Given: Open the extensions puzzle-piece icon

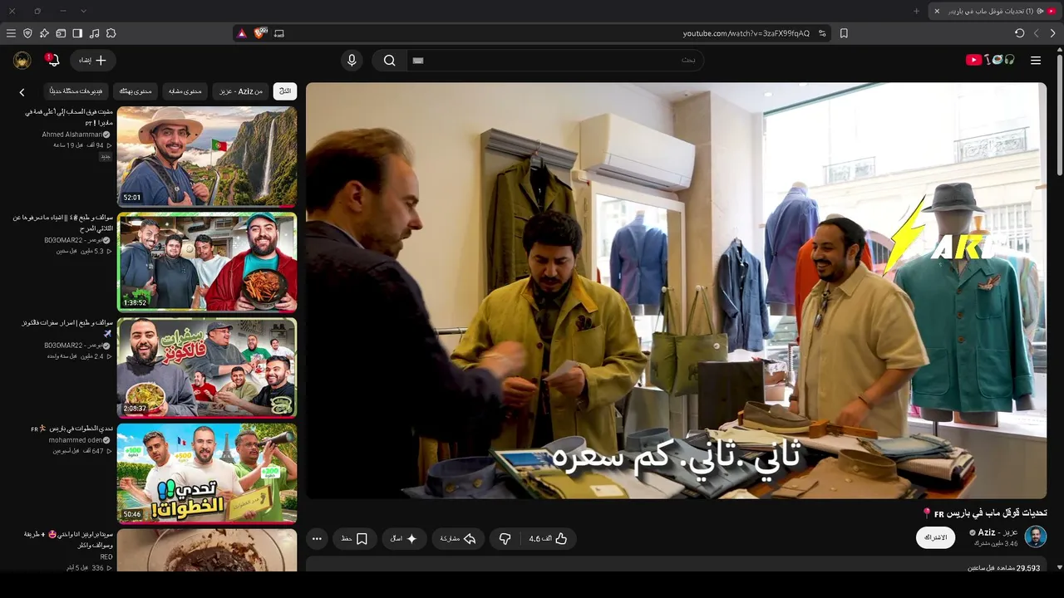Looking at the screenshot, I should (111, 33).
